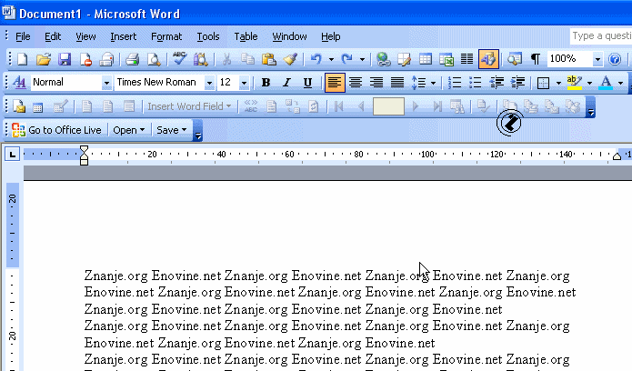Open Styles and Formatting pane
The image size is (632, 371).
tap(19, 83)
